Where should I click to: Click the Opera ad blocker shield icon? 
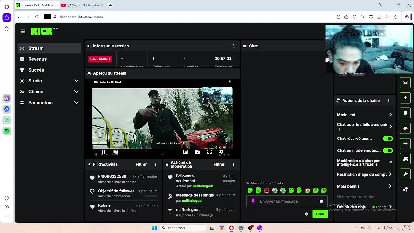(x=354, y=17)
